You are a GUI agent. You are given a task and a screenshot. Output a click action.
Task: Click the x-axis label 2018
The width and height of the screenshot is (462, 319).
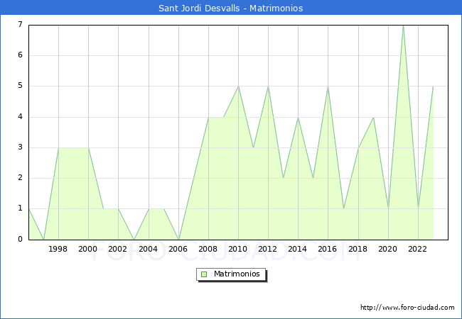pos(358,249)
